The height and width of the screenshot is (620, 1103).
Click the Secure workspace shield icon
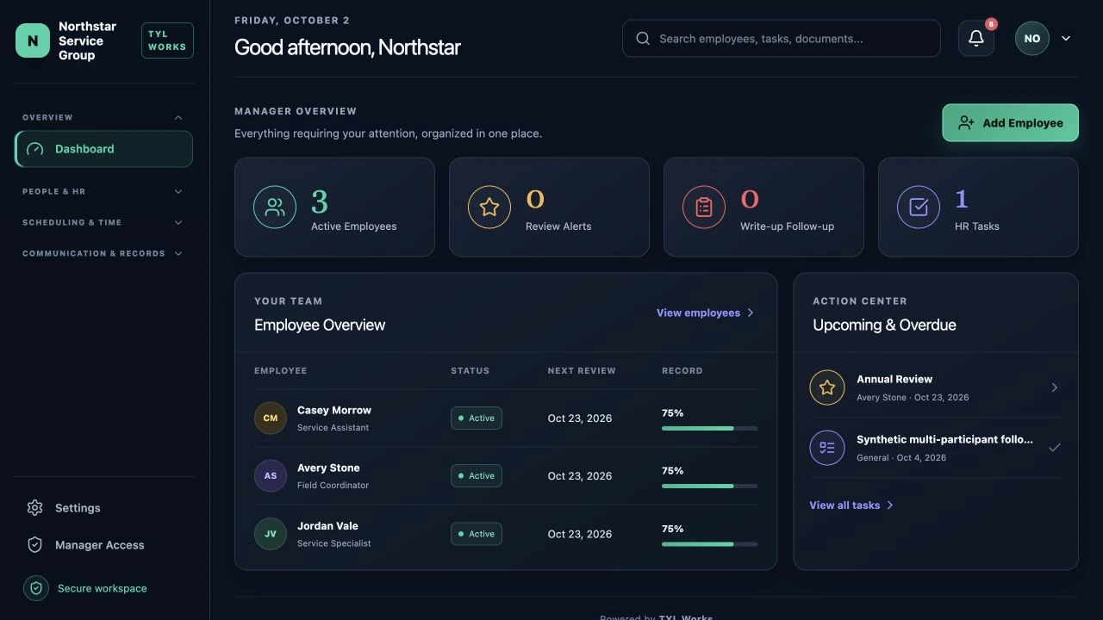pos(36,588)
